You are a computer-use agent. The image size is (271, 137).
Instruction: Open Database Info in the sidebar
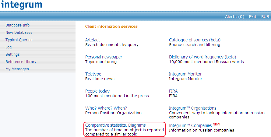[x=17, y=25]
